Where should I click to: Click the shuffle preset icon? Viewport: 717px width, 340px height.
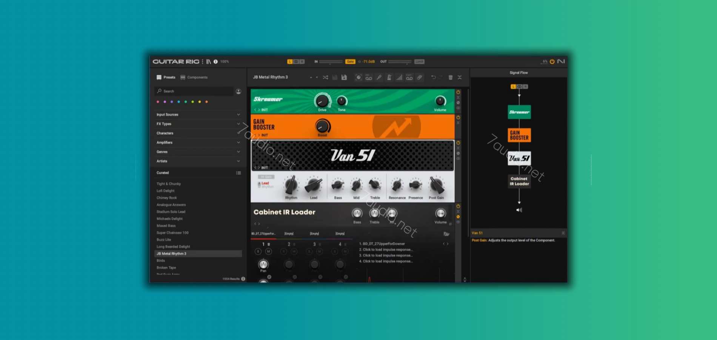(325, 77)
